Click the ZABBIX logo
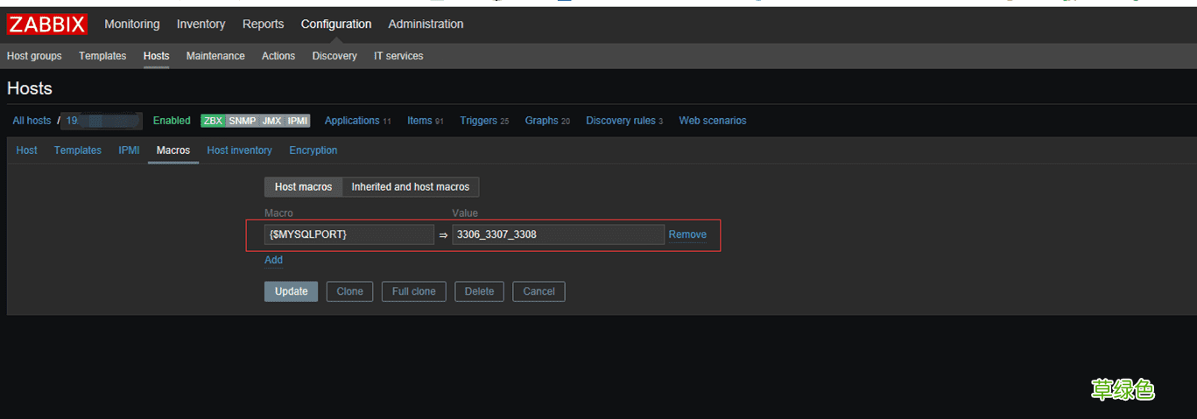1197x419 pixels. [x=46, y=24]
